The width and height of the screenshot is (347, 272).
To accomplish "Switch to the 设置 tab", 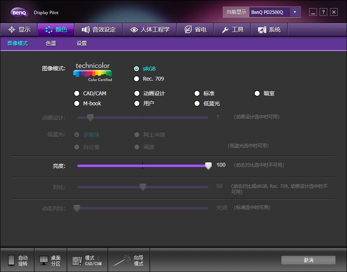I will pos(82,44).
